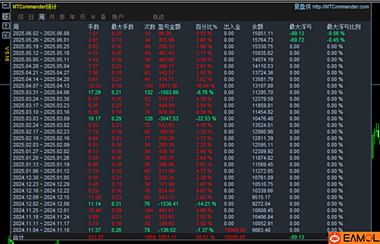Click the total percentage 58.51 %
Viewport: 380px width, 244px height.
tap(205, 237)
